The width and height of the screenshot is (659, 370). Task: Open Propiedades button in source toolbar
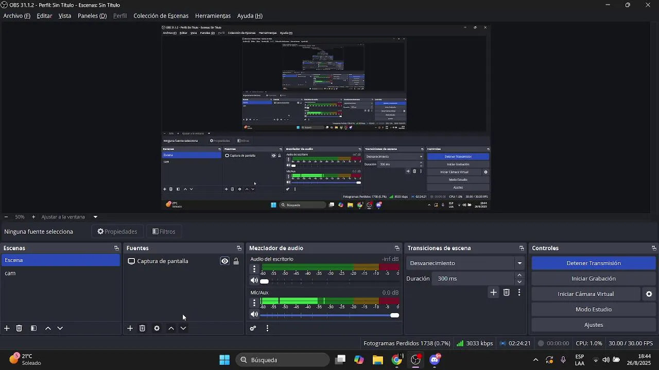coord(117,232)
